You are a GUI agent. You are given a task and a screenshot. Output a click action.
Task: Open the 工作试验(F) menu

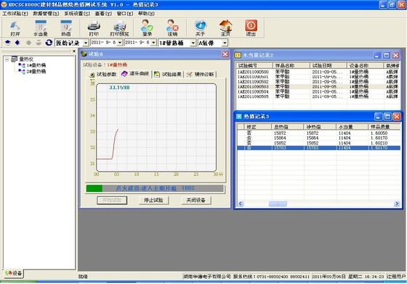pyautogui.click(x=15, y=14)
